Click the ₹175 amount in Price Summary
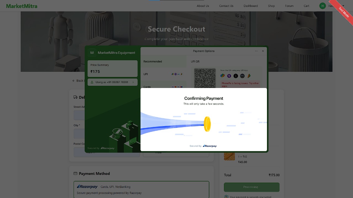The width and height of the screenshot is (353, 198). (x=95, y=71)
